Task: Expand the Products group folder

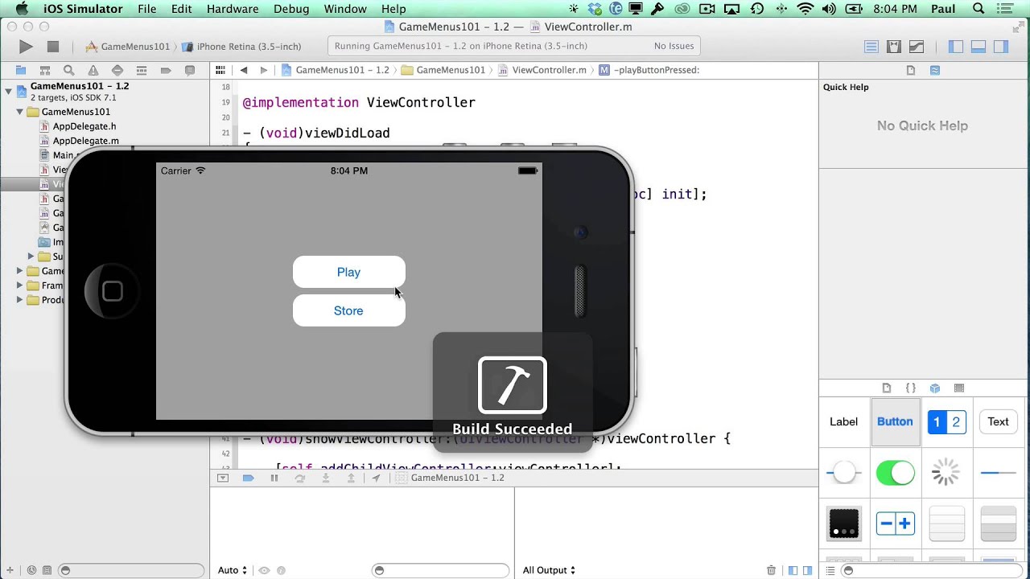Action: click(x=20, y=300)
